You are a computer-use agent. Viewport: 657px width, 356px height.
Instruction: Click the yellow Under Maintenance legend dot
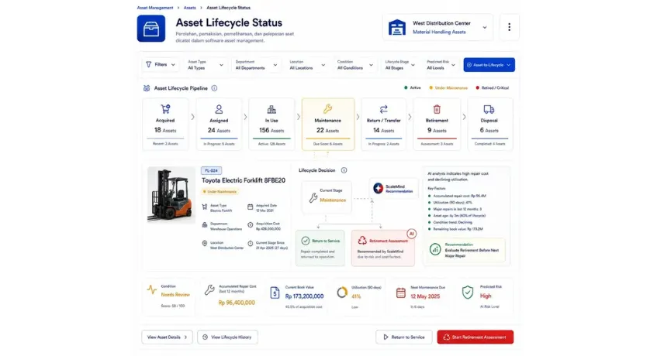[431, 87]
